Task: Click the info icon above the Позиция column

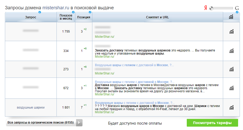Action: click(90, 12)
